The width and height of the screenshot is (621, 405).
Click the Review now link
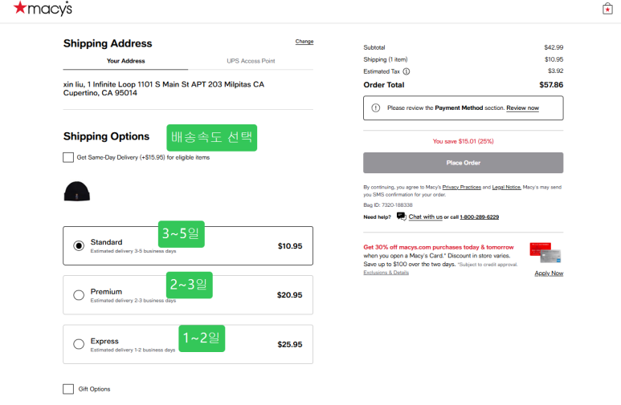pyautogui.click(x=522, y=107)
